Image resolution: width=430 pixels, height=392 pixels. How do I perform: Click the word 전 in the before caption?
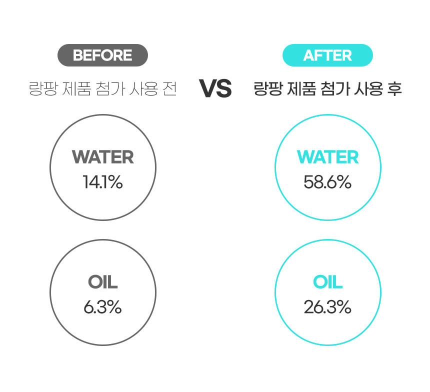[x=169, y=88]
